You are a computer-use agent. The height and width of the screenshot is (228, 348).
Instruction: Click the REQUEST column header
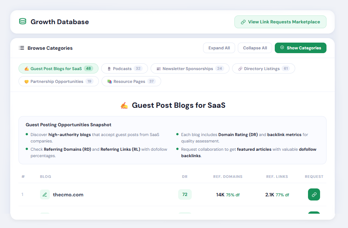tap(314, 177)
